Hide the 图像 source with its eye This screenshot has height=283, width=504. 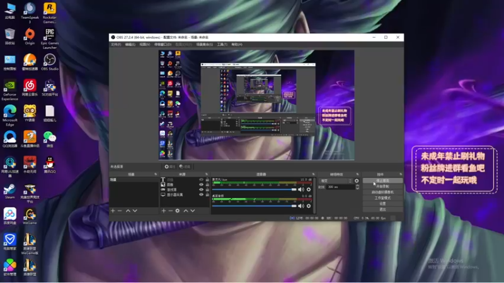tap(201, 184)
